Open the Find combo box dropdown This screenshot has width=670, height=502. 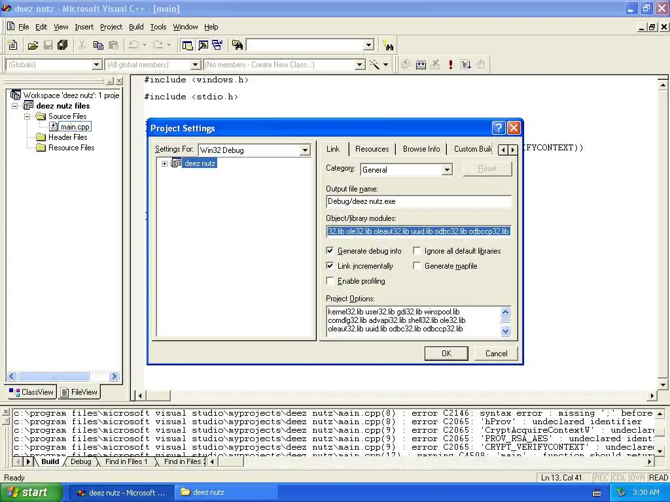click(369, 45)
